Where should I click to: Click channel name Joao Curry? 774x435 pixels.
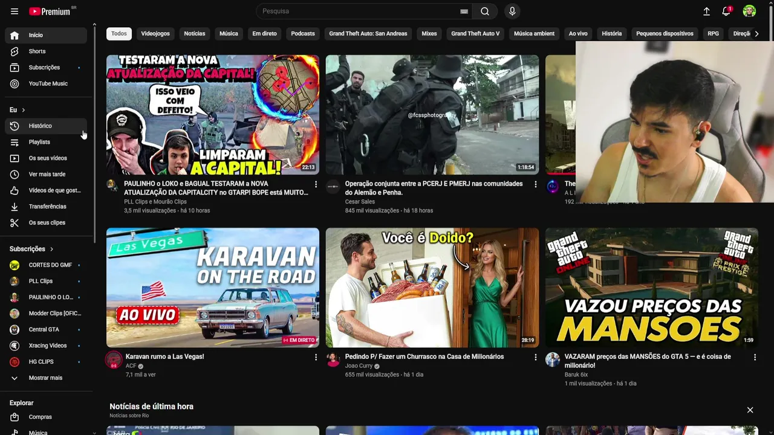359,366
